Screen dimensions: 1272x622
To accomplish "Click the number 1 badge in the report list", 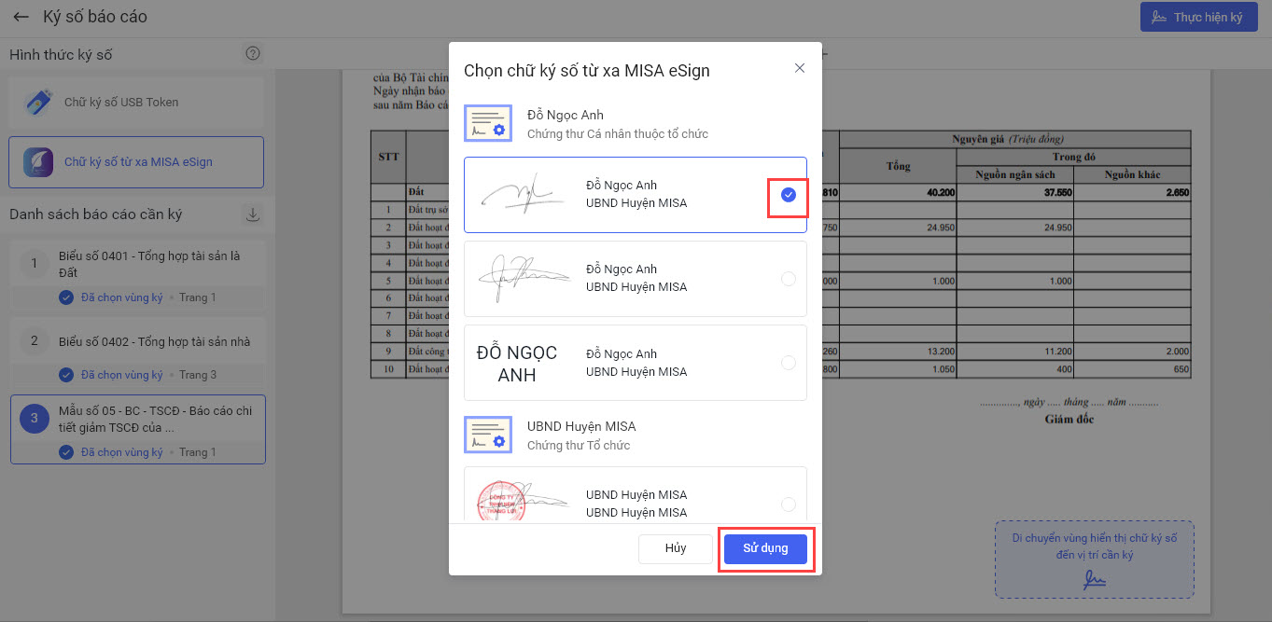I will tap(34, 264).
